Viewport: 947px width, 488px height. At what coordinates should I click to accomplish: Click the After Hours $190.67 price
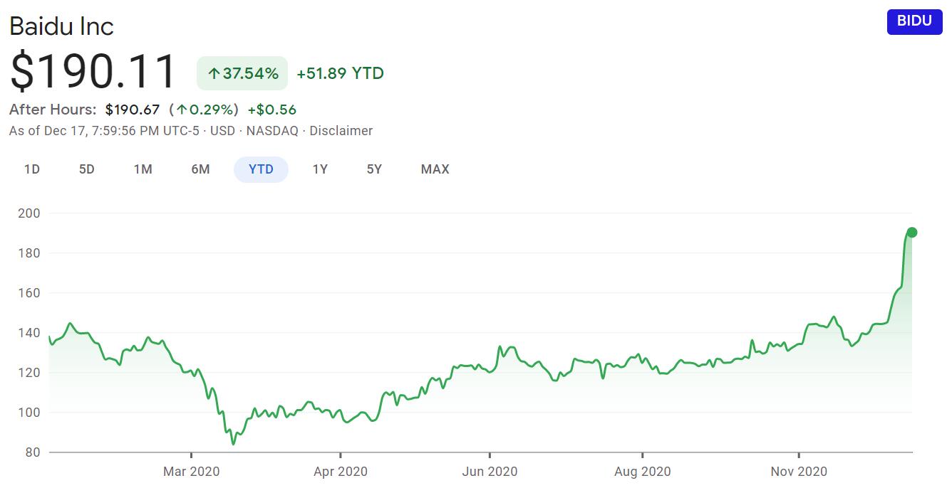click(132, 110)
